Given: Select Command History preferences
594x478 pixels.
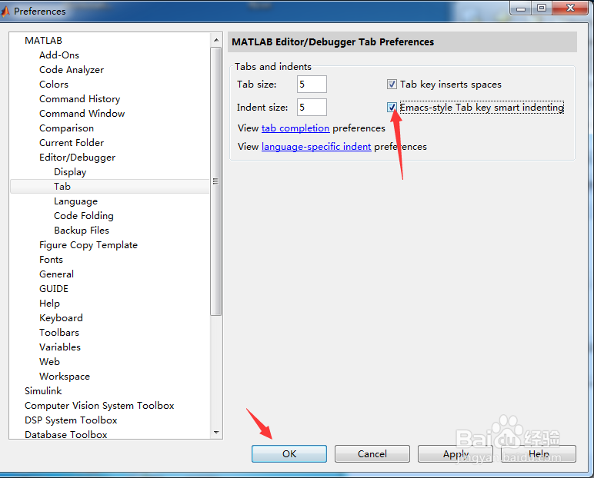Looking at the screenshot, I should pos(79,99).
